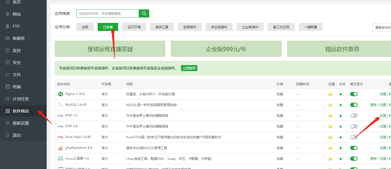The height and width of the screenshot is (169, 391).
Task: Select the 运行环境 category tab
Action: coord(134,27)
